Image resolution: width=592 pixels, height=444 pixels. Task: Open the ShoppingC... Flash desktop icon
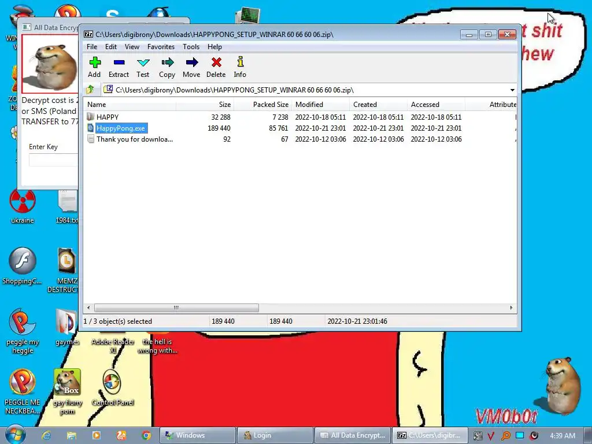23,266
